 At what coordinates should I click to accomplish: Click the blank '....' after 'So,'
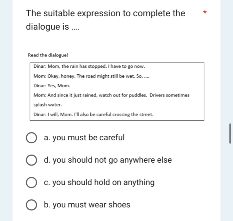click(147, 77)
